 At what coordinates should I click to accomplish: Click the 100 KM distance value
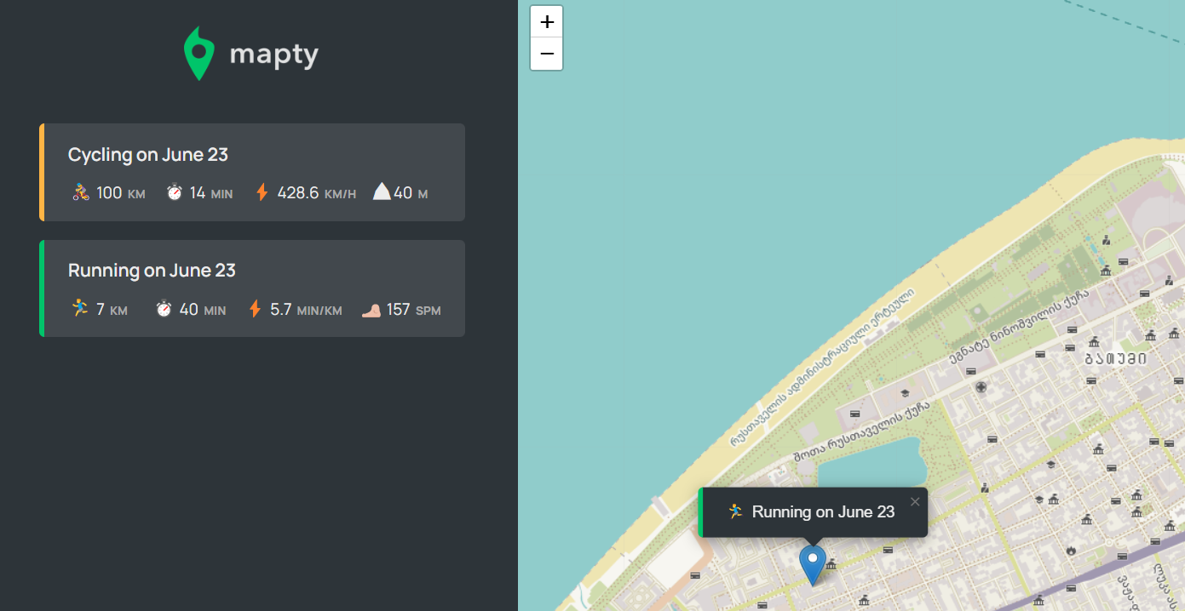click(121, 193)
